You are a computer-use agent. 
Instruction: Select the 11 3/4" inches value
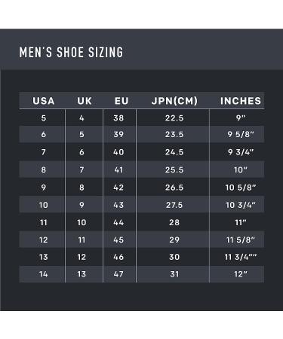click(x=241, y=257)
